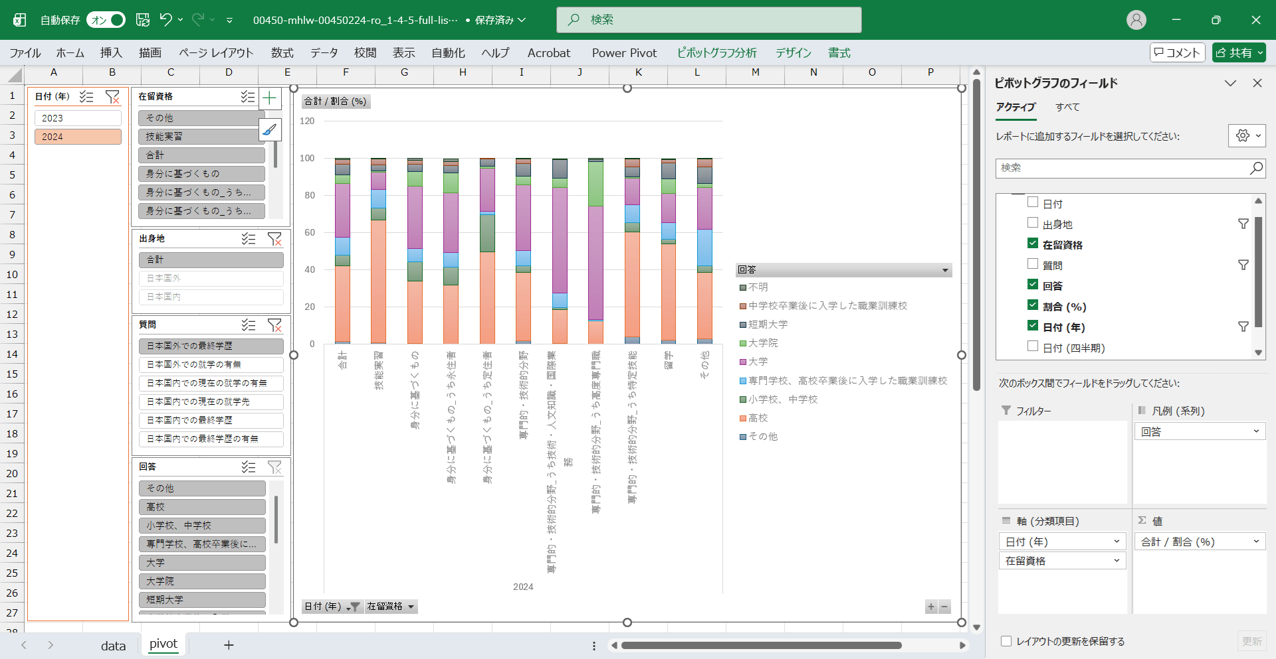Clear filter on 出身地 slicer
This screenshot has height=659, width=1276.
coord(274,239)
